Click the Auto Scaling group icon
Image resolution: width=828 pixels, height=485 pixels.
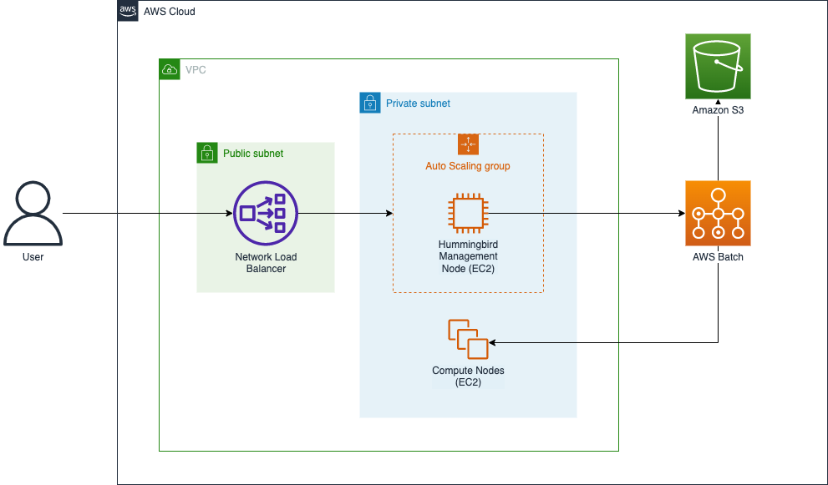(x=468, y=144)
